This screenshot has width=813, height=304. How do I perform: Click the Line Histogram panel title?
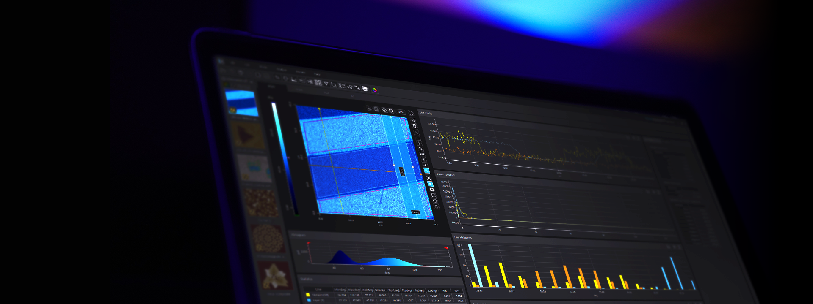[x=463, y=237]
